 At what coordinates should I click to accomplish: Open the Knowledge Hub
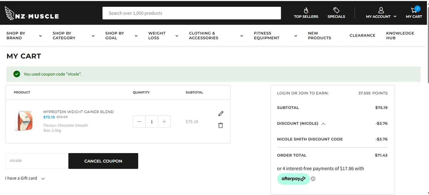pyautogui.click(x=400, y=35)
